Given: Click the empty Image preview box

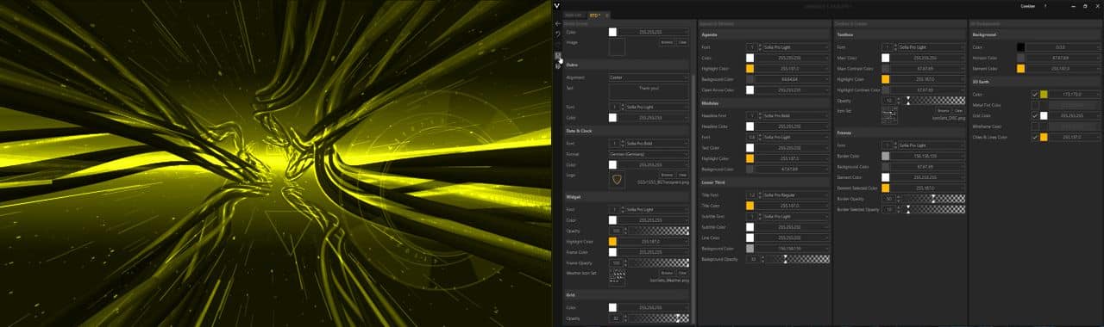Looking at the screenshot, I should (x=618, y=46).
